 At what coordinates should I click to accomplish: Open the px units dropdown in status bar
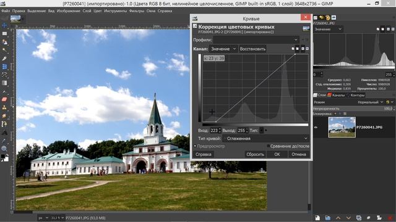[x=43, y=218]
